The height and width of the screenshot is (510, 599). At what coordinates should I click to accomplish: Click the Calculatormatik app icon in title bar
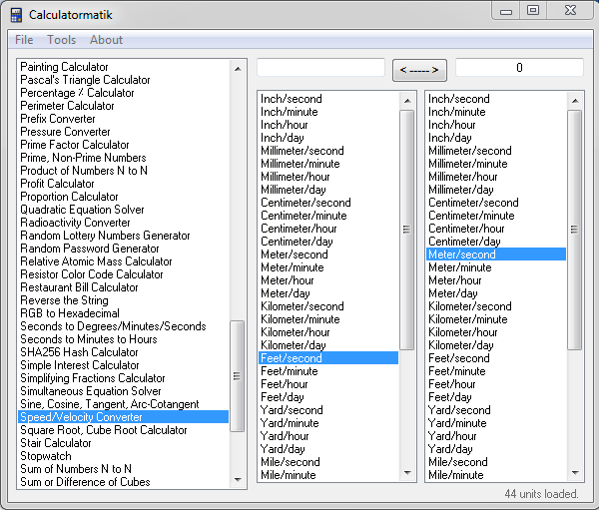coord(16,15)
